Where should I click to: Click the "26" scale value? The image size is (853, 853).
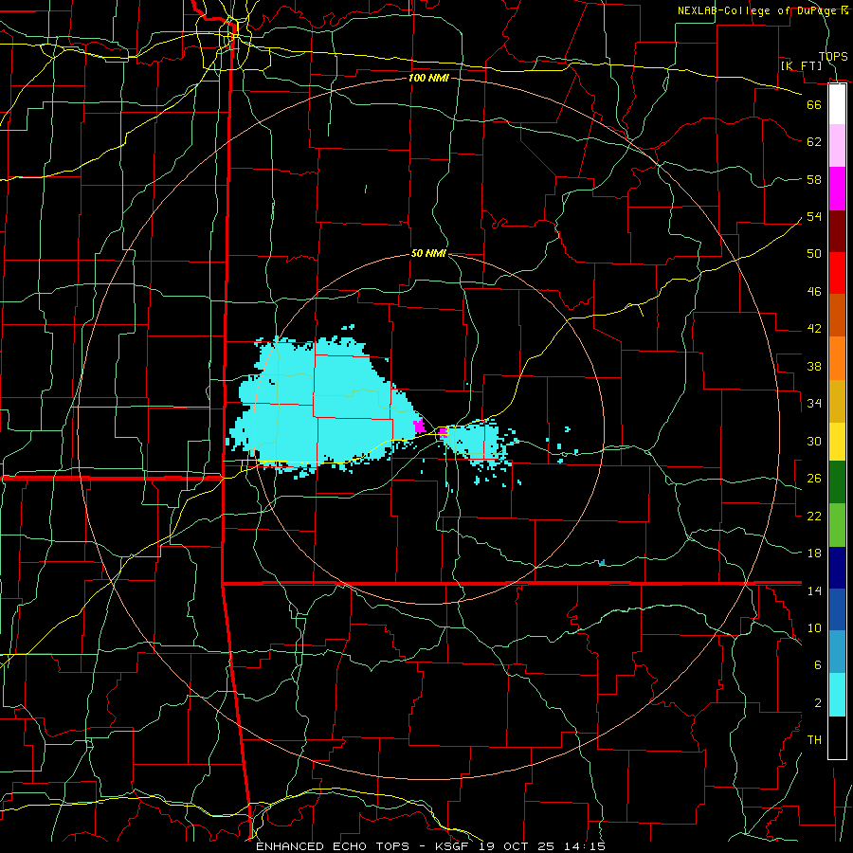pos(814,479)
